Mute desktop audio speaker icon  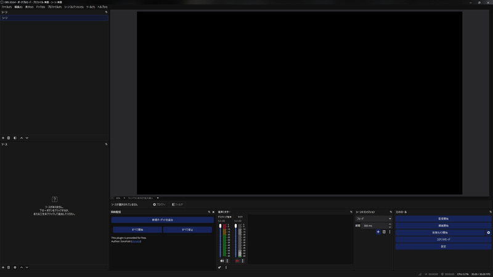[222, 260]
